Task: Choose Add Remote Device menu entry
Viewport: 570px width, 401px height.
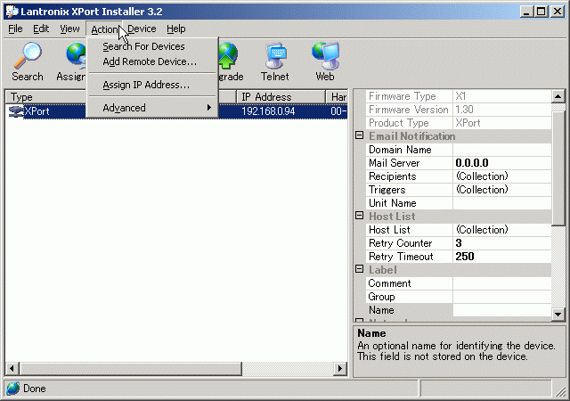Action: coord(152,61)
